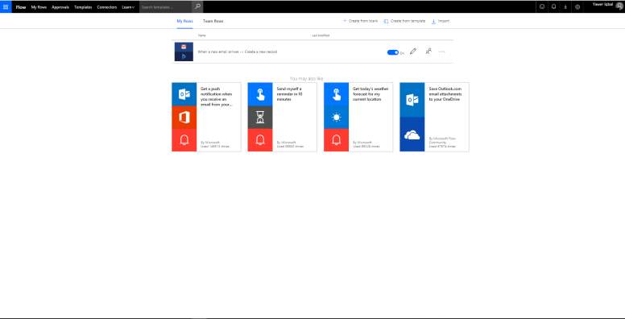This screenshot has width=625, height=319.
Task: Open 'Get a push notification' template title
Action: point(217,97)
